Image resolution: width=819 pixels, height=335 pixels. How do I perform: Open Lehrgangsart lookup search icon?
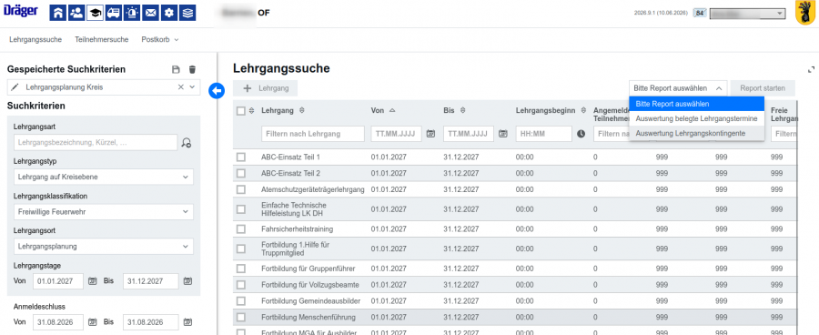(x=187, y=142)
